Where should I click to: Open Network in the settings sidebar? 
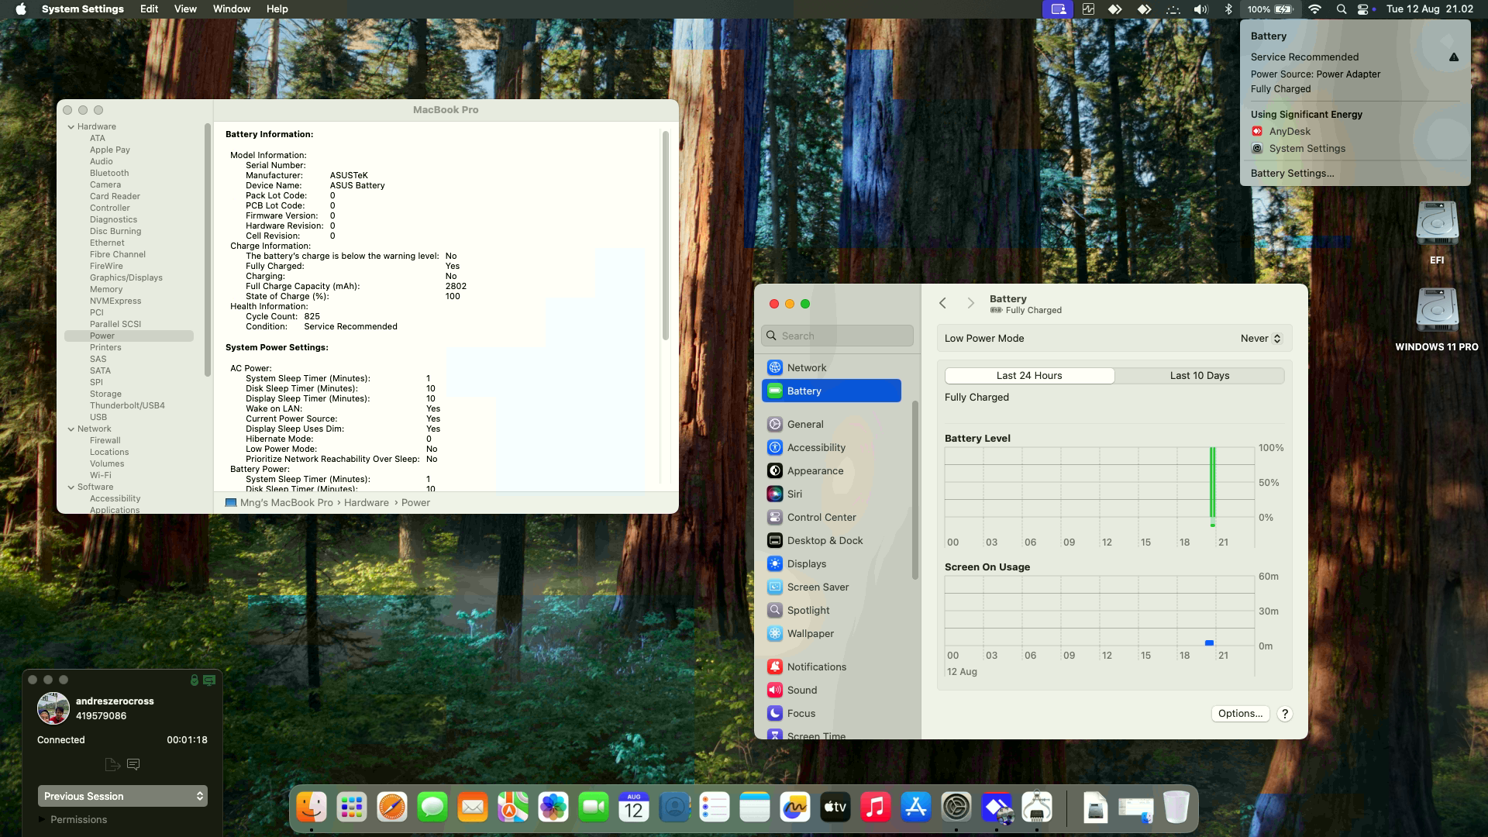[x=806, y=367]
